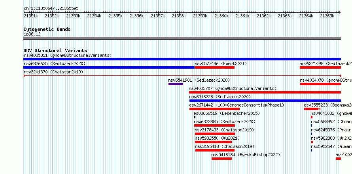Image resolution: width=352 pixels, height=174 pixels.
Task: Click the 21355k ruler position
Action: point(115,16)
